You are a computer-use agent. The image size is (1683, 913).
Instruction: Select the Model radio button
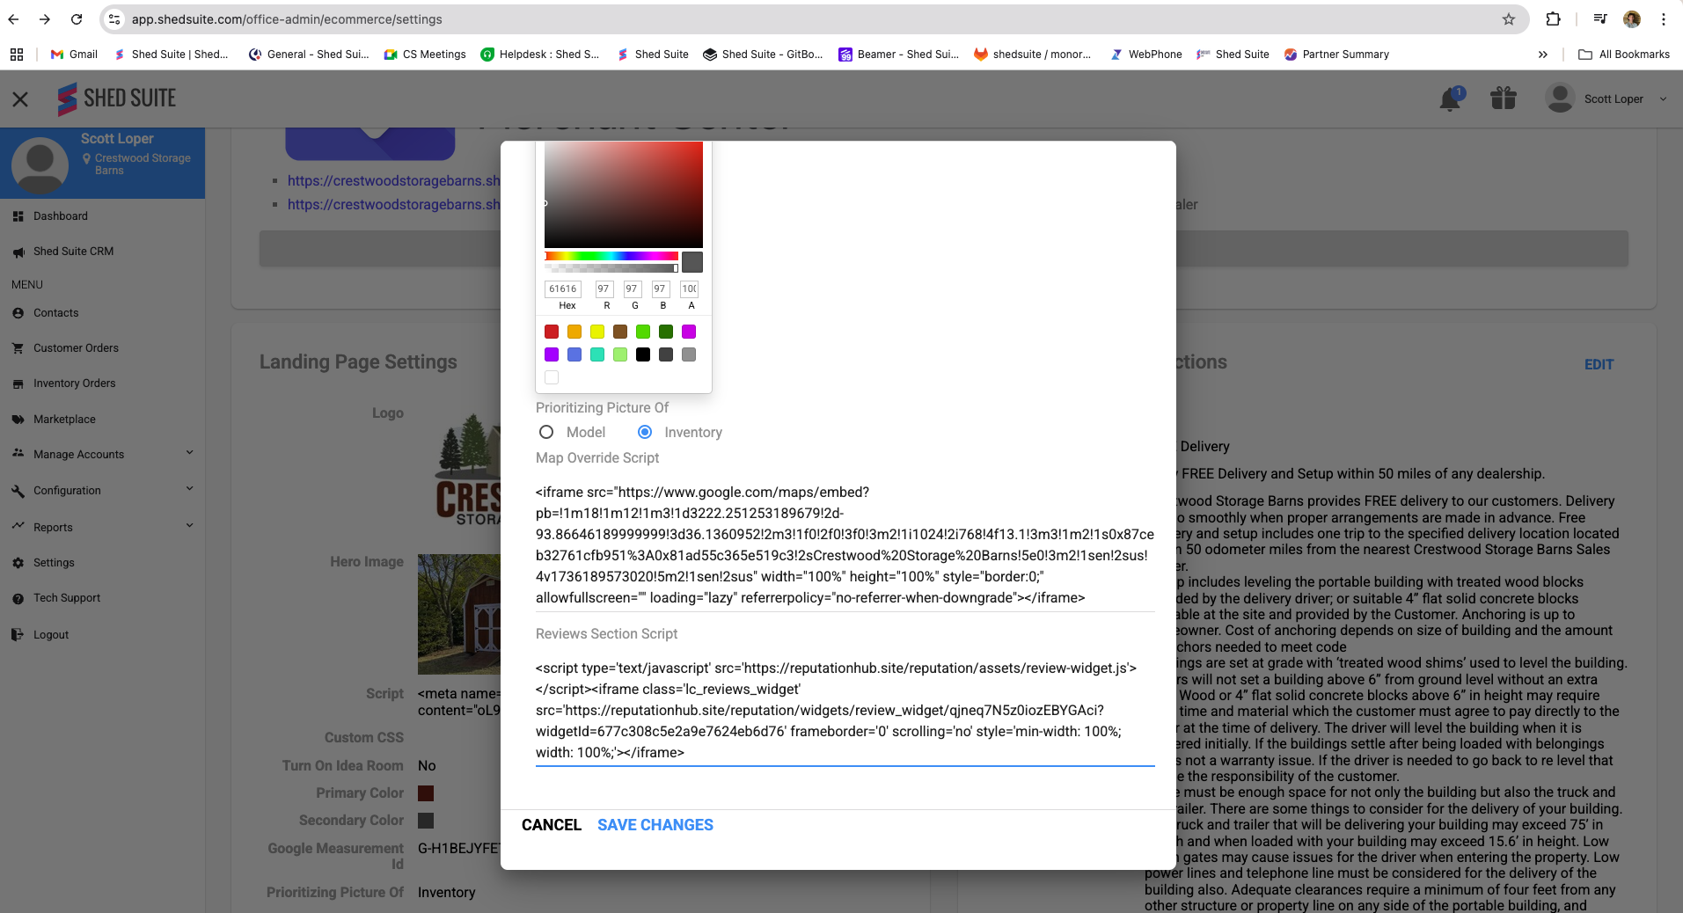click(546, 433)
